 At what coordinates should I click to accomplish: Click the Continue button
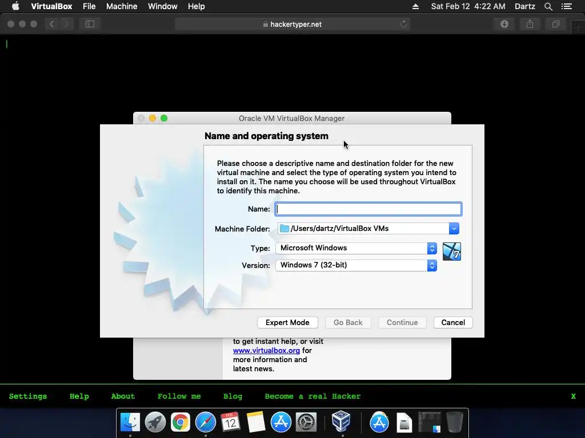(x=402, y=323)
